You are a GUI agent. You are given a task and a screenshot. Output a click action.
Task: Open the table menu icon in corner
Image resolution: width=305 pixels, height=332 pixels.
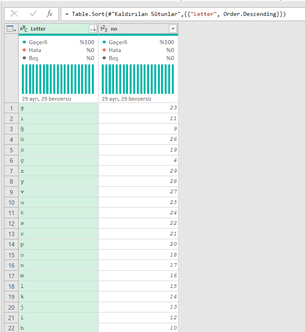click(11, 29)
